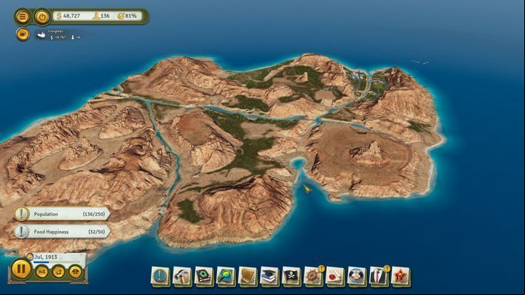
Task: Click the yellow camera button below the menu
Action: [23, 34]
